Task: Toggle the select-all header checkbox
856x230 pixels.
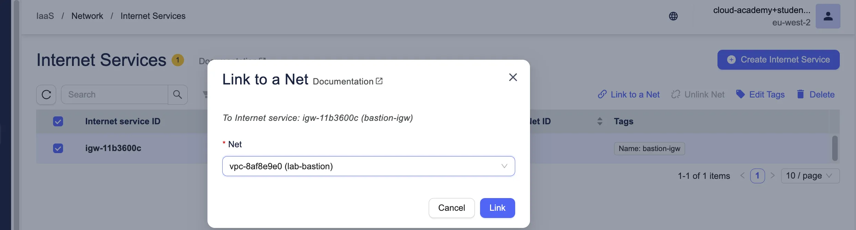Action: (x=58, y=121)
